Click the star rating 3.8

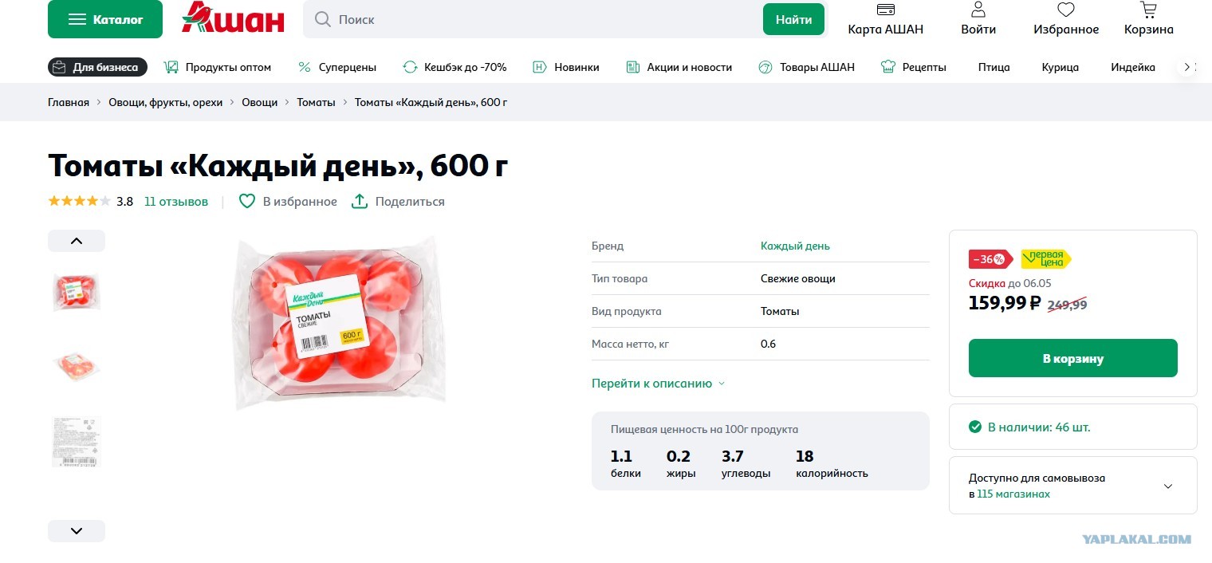(80, 201)
